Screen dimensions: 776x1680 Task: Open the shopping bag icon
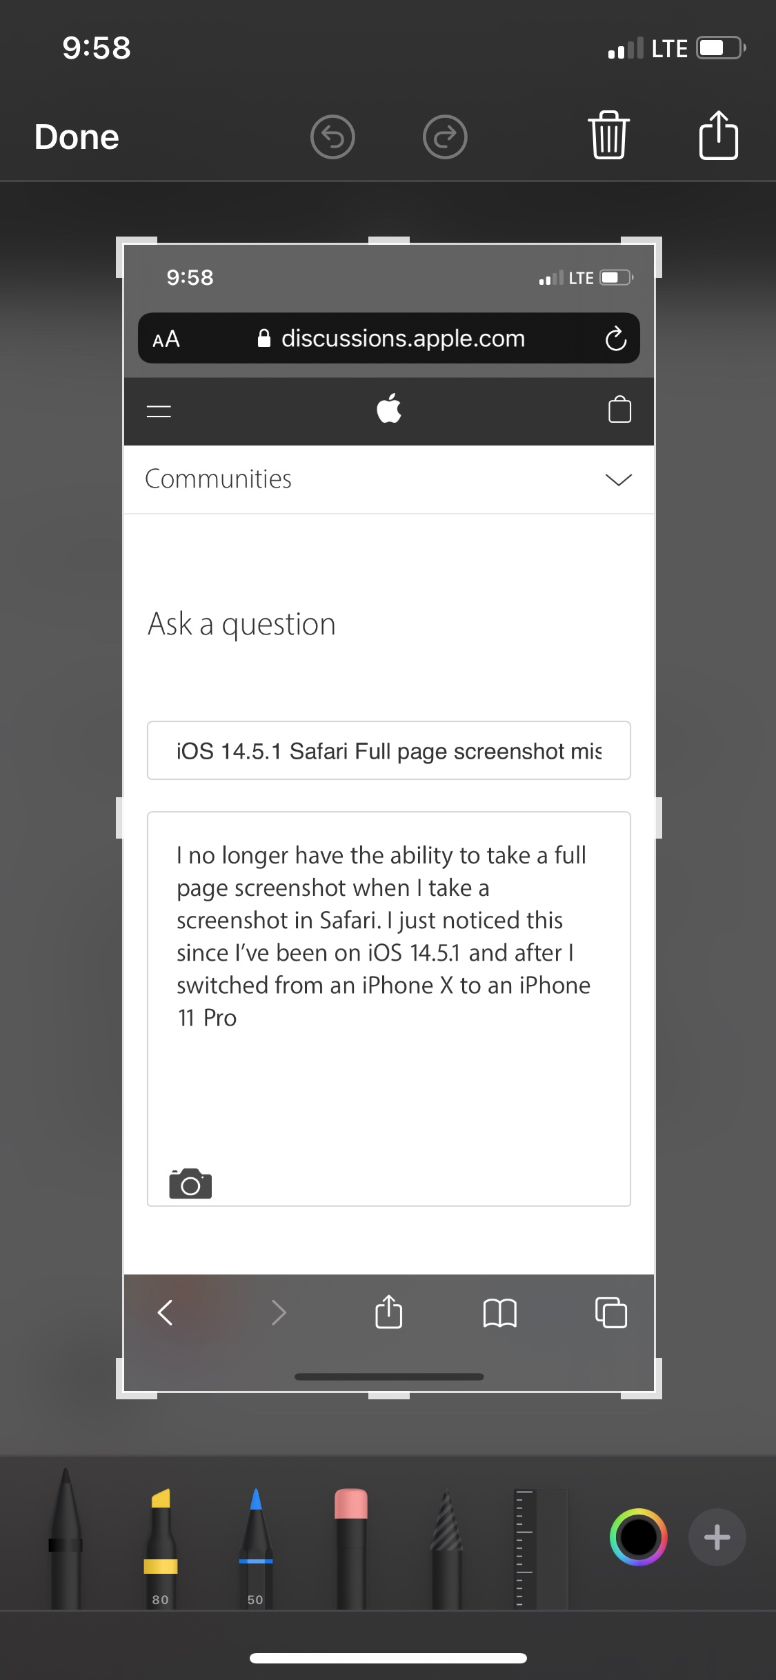point(619,409)
